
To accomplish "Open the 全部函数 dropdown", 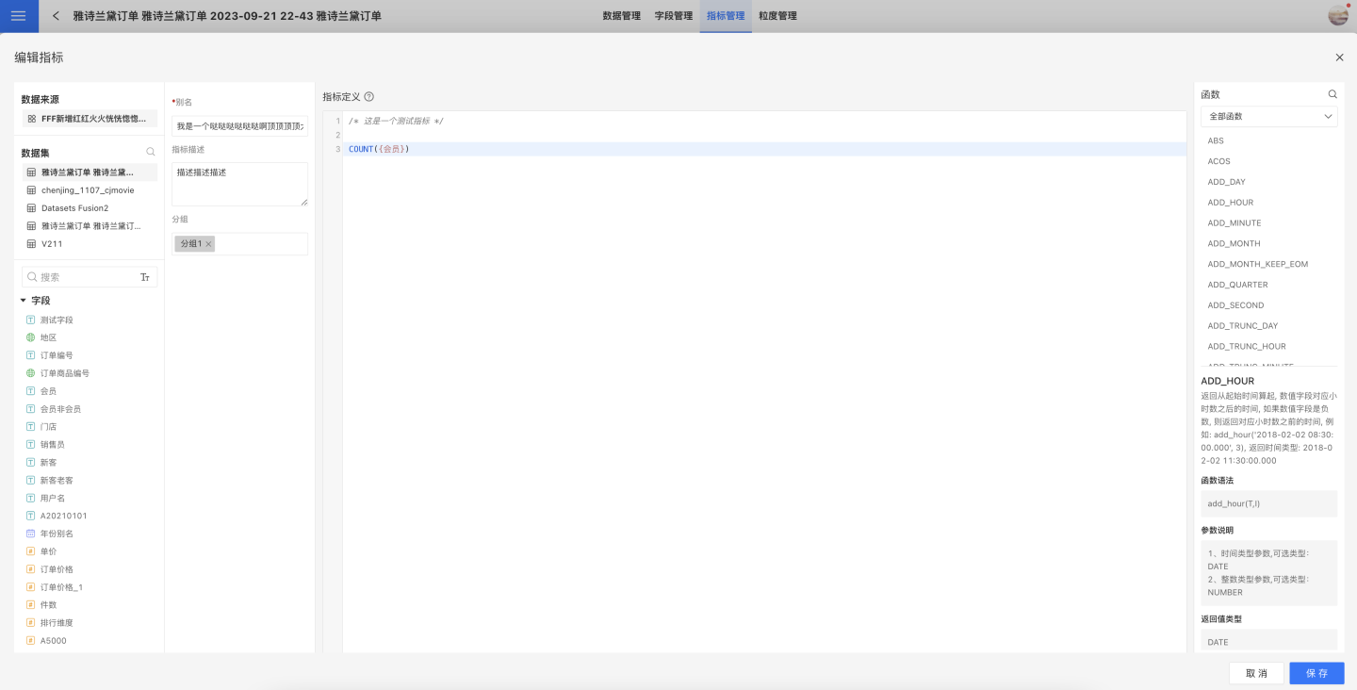I will 1268,116.
